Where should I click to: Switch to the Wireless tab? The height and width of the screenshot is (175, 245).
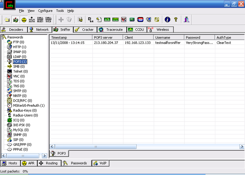click(x=159, y=30)
